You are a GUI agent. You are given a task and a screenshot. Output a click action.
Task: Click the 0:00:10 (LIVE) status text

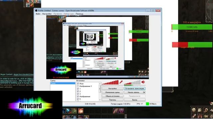(90, 104)
